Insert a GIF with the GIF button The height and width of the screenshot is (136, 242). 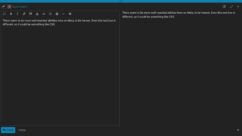(64, 14)
